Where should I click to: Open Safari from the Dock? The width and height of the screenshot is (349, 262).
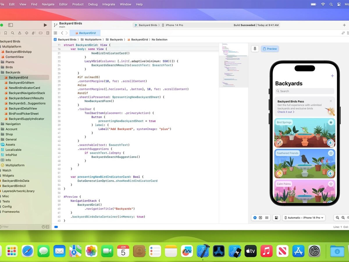[x=27, y=251]
